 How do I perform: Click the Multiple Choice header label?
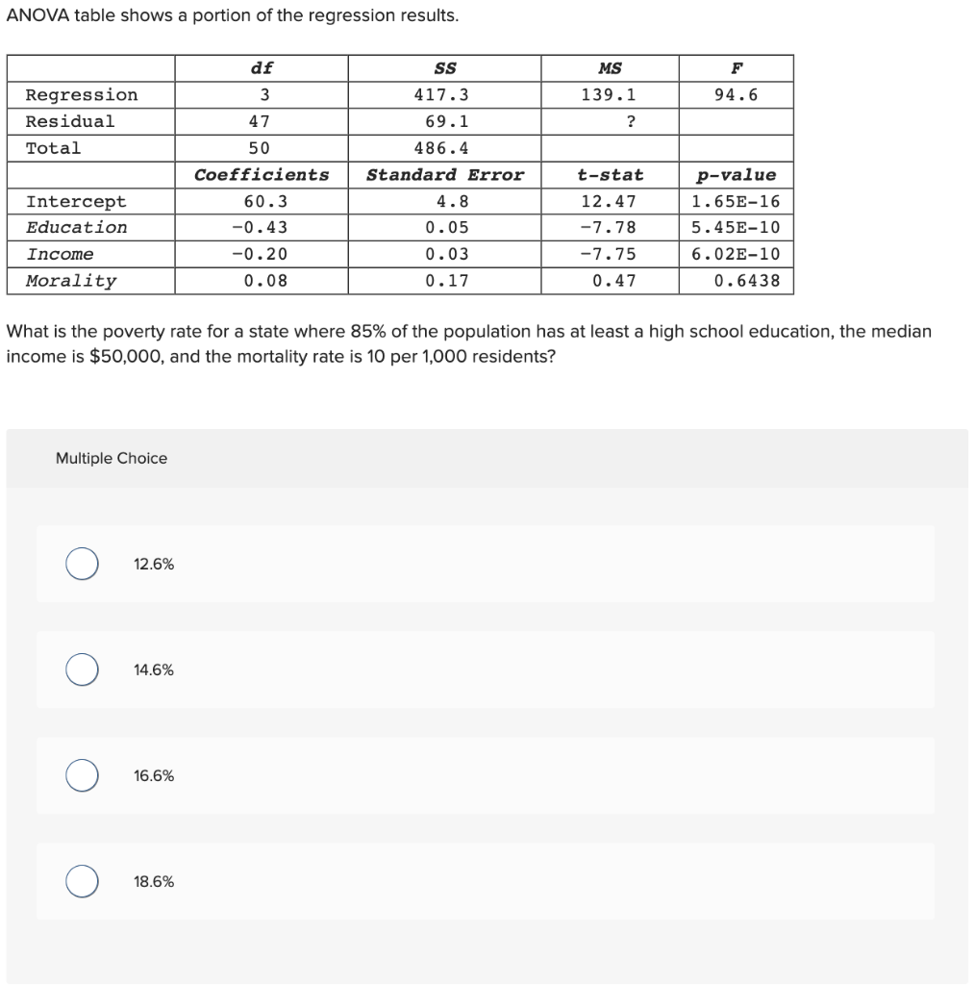click(x=112, y=458)
